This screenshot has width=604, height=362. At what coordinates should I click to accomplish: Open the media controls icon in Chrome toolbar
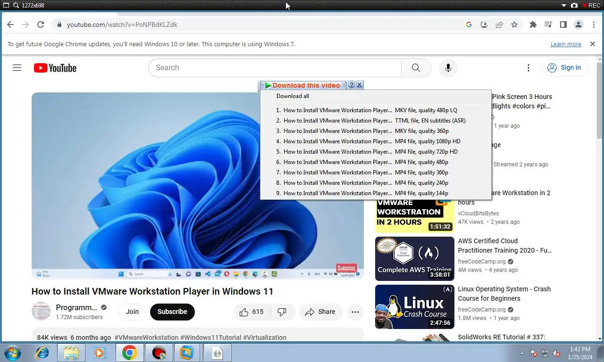point(548,25)
